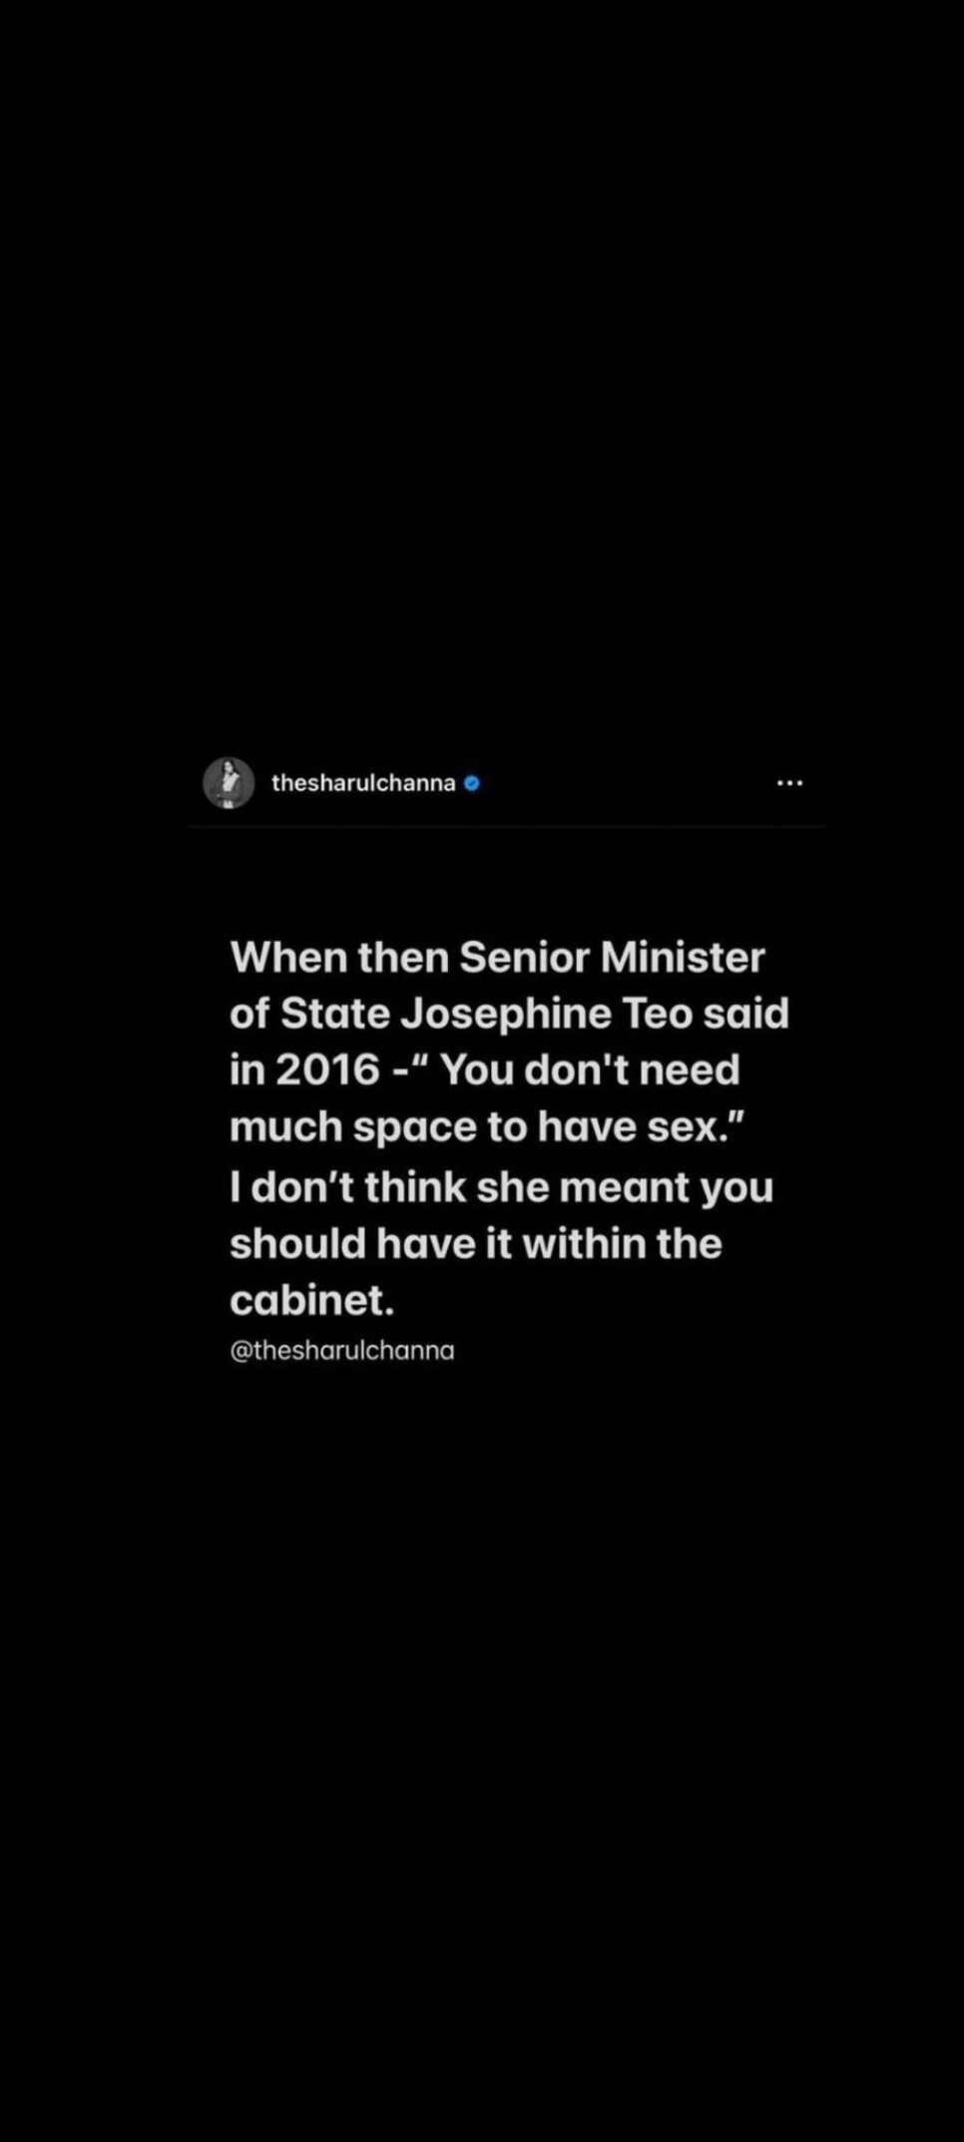Click the line "I don't think she meant you"
This screenshot has height=2142, width=964.
coord(501,1187)
